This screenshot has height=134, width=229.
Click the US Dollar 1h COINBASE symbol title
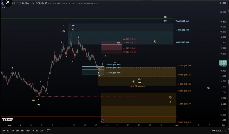pyautogui.click(x=30, y=3)
